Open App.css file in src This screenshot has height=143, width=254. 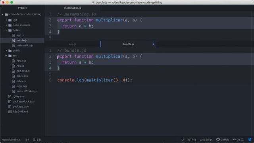tap(21, 61)
